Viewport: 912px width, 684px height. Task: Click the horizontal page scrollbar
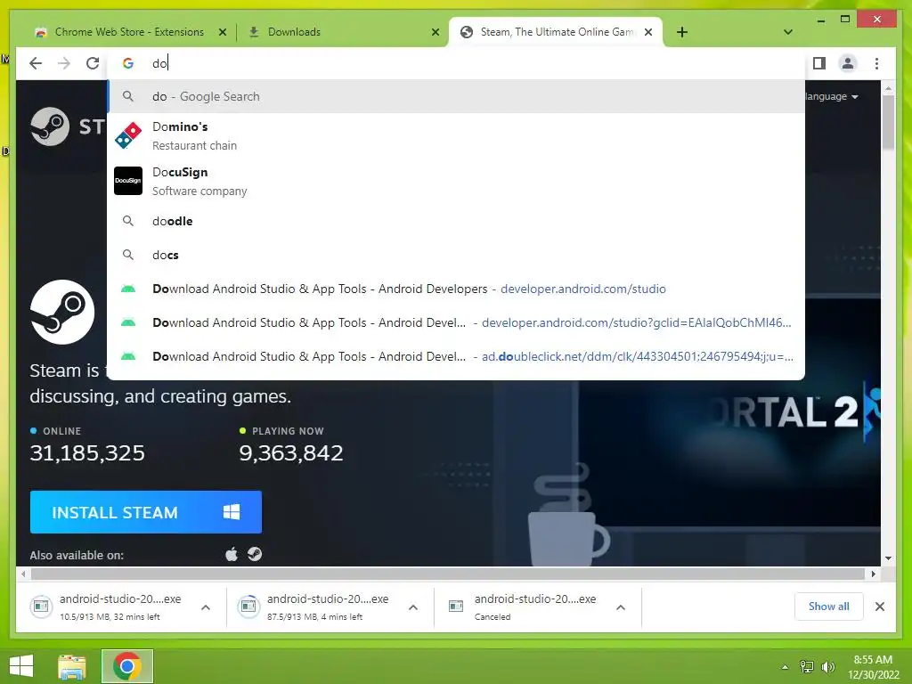(448, 574)
